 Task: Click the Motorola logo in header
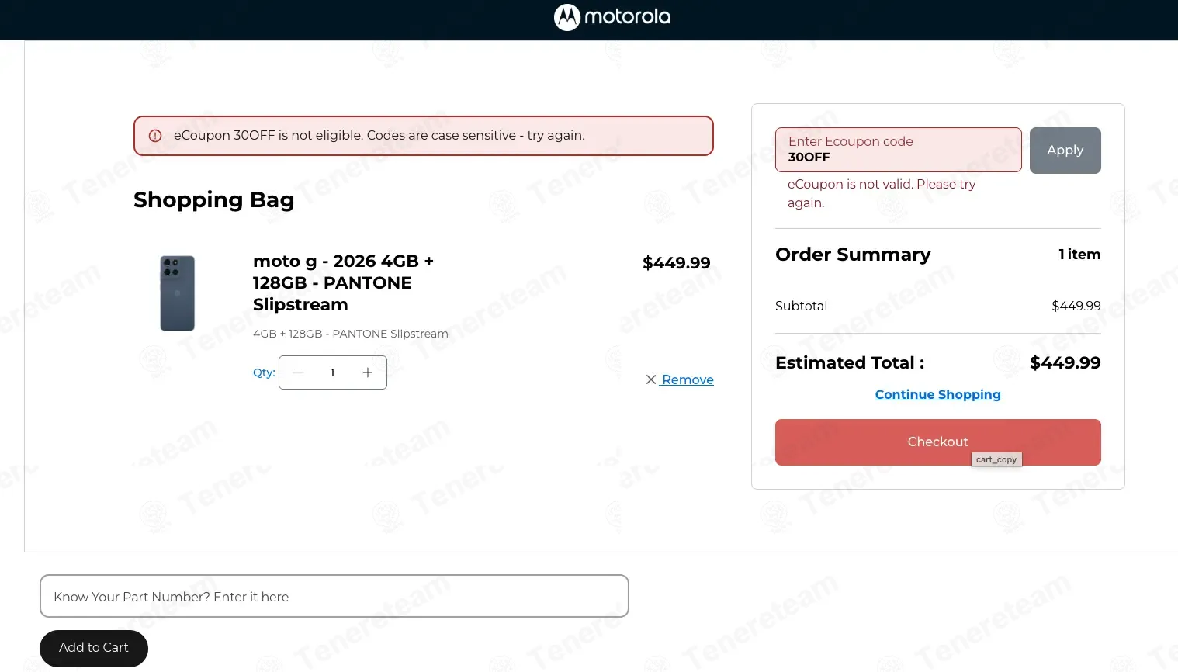click(612, 17)
